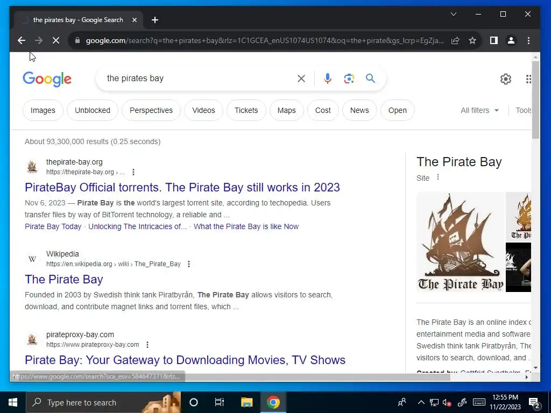Click the Chrome icon in taskbar
Image resolution: width=551 pixels, height=413 pixels.
273,402
